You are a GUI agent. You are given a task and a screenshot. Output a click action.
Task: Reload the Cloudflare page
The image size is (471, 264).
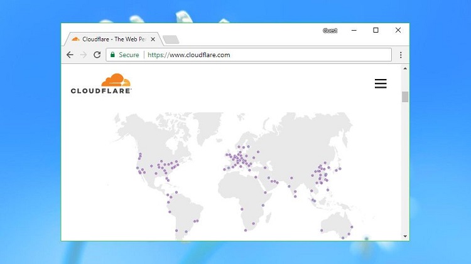point(97,55)
